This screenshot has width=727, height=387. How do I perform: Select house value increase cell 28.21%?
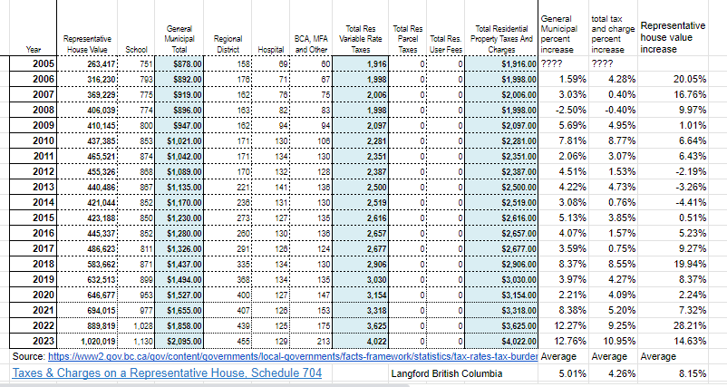tap(673, 325)
